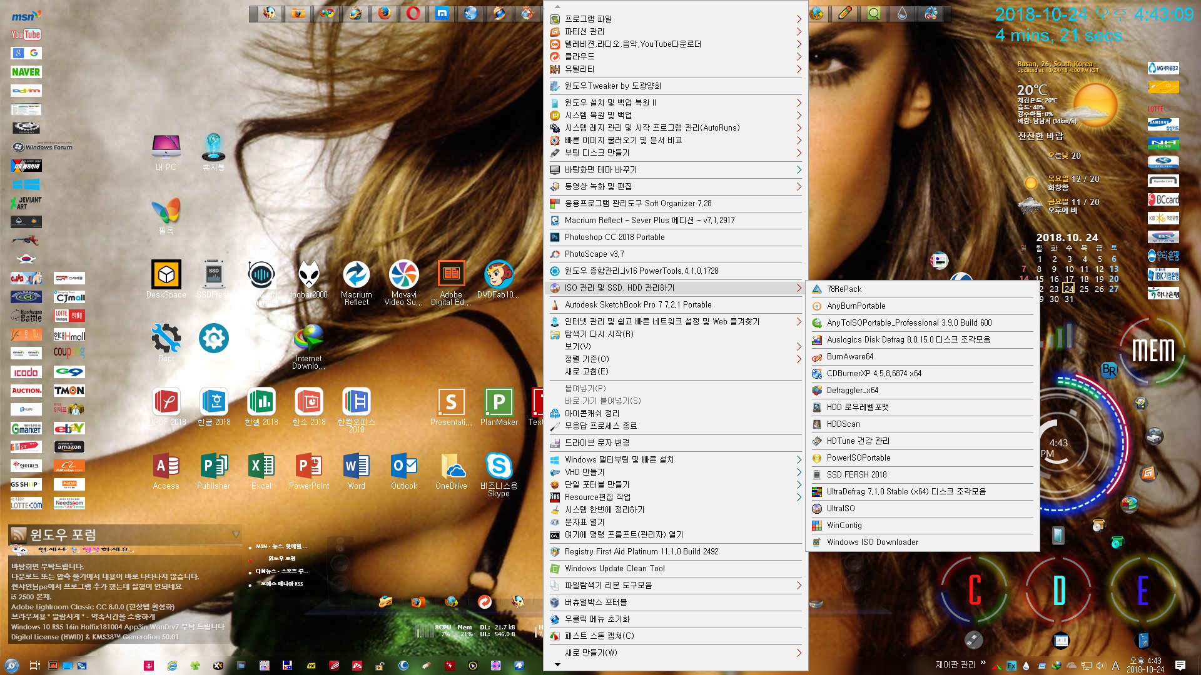Open the Task View taskbar button
This screenshot has height=675, width=1201.
coord(35,666)
